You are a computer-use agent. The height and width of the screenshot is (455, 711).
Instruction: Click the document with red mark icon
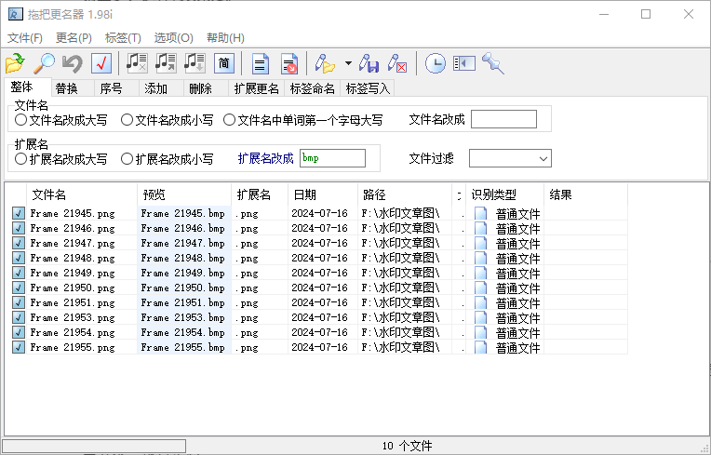[x=289, y=63]
